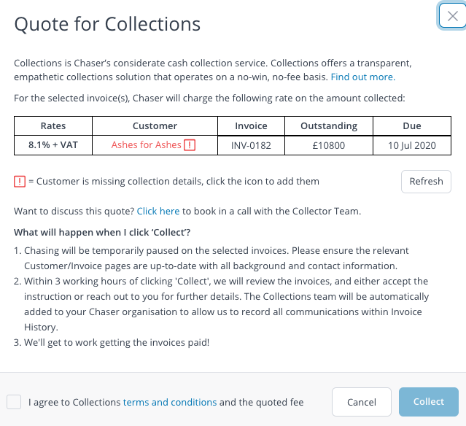Close the Quote for Collections dialog
The width and height of the screenshot is (466, 426).
(x=453, y=16)
